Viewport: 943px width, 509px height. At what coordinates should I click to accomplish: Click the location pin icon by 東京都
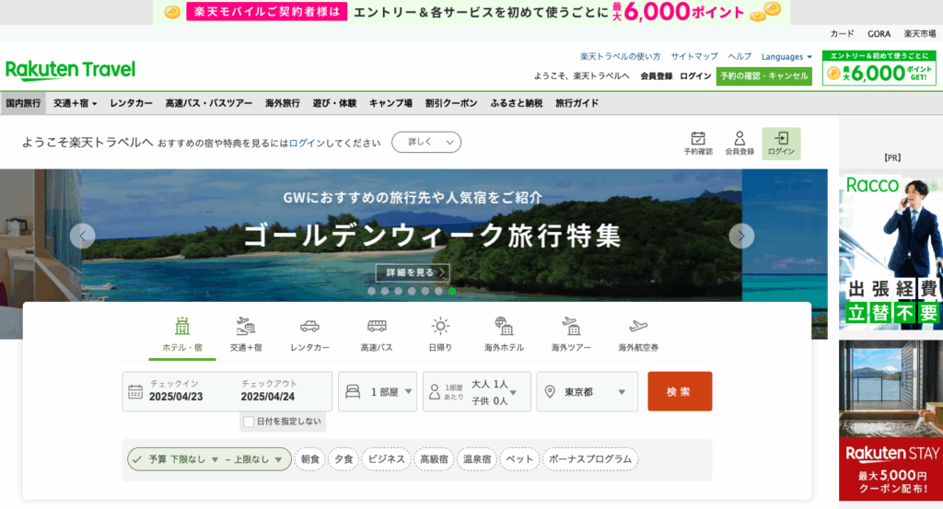[550, 392]
